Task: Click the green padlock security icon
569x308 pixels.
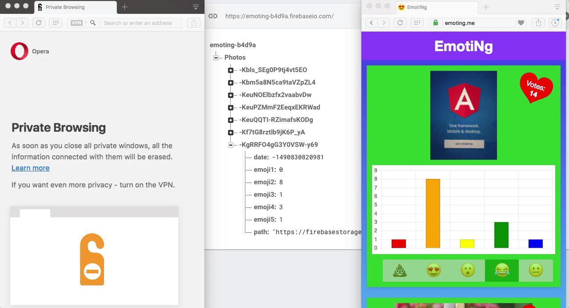Action: [435, 23]
